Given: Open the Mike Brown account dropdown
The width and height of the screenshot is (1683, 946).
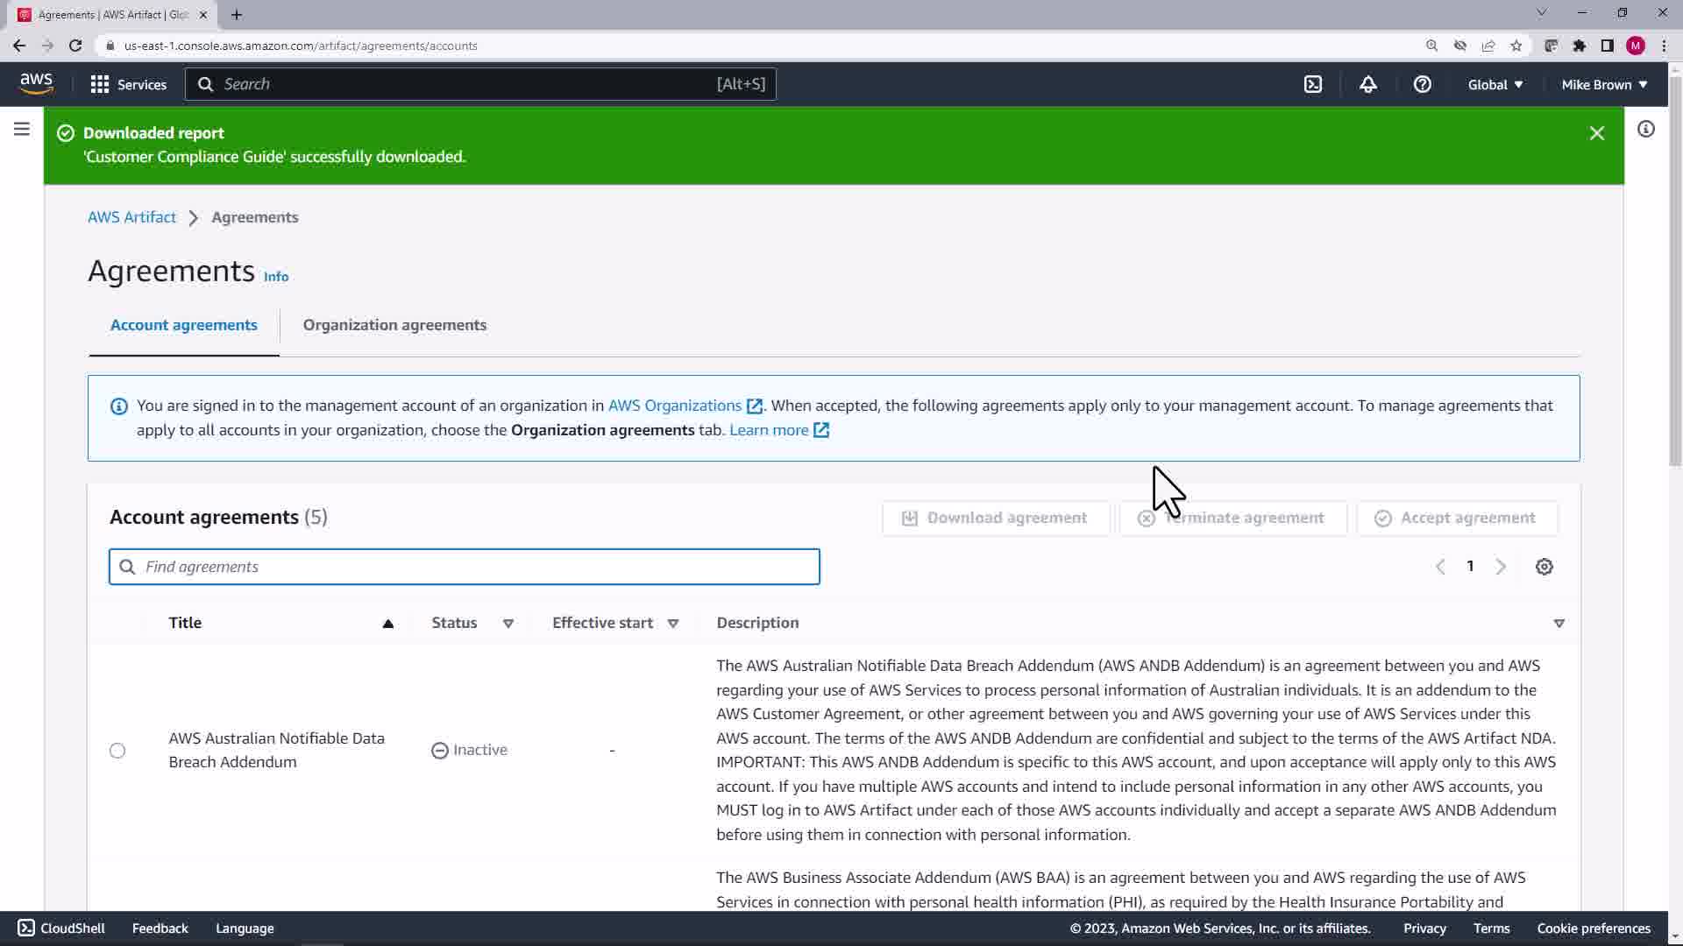Looking at the screenshot, I should click(x=1603, y=84).
